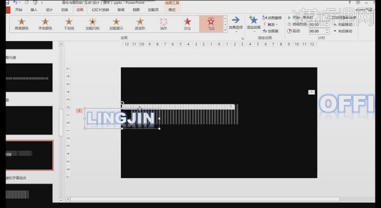381x208 pixels.
Task: Switch to the 插入 Insert tab
Action: (34, 9)
